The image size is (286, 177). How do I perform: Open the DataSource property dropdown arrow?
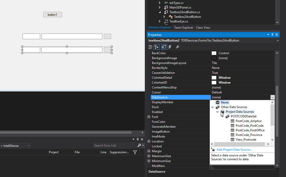pos(272,97)
